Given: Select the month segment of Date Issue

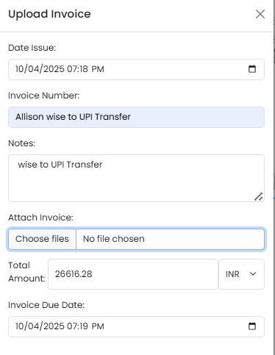Looking at the screenshot, I should (x=19, y=69).
